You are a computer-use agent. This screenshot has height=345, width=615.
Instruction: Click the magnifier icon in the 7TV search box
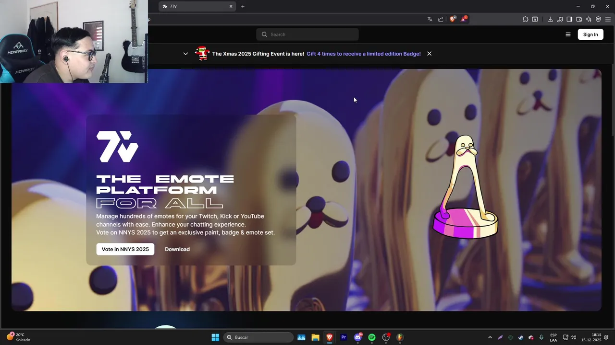pos(264,34)
